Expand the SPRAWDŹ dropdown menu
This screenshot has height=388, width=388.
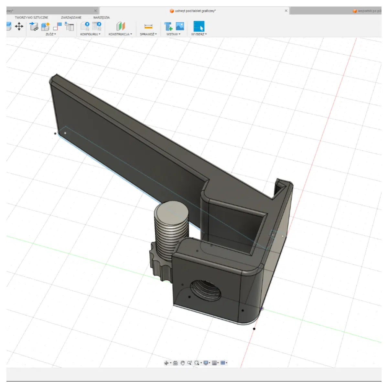(x=148, y=34)
